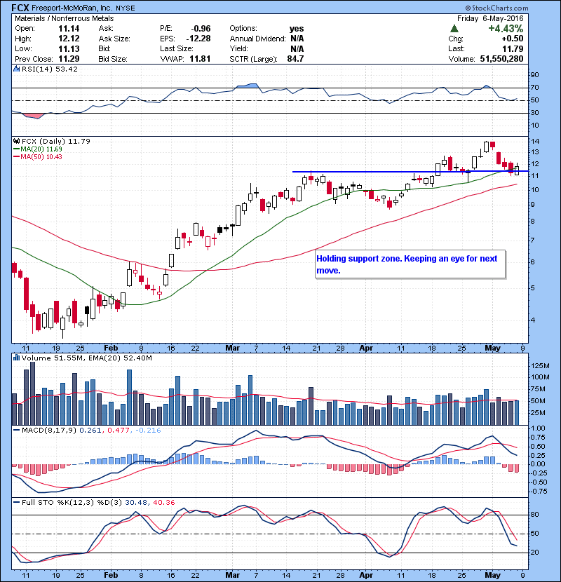Click the MA(50) 10.43 legend text
This screenshot has width=561, height=582.
point(41,156)
